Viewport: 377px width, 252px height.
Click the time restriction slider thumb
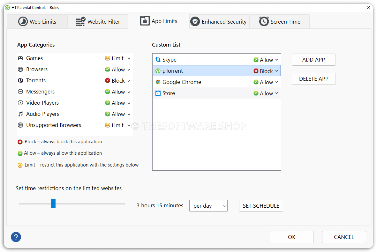[x=53, y=204]
